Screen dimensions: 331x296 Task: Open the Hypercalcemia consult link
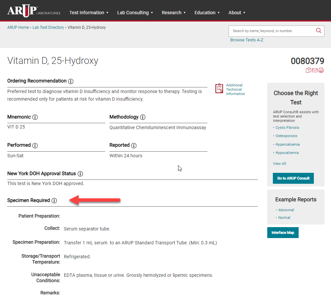(287, 144)
